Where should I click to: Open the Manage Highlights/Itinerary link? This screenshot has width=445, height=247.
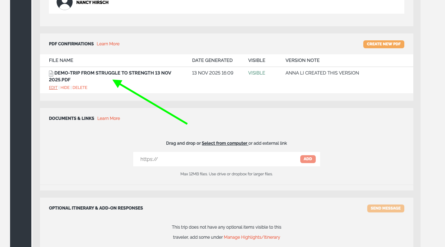pos(252,237)
